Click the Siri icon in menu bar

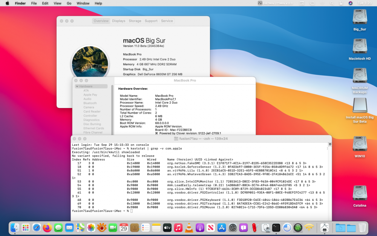tap(351, 3)
